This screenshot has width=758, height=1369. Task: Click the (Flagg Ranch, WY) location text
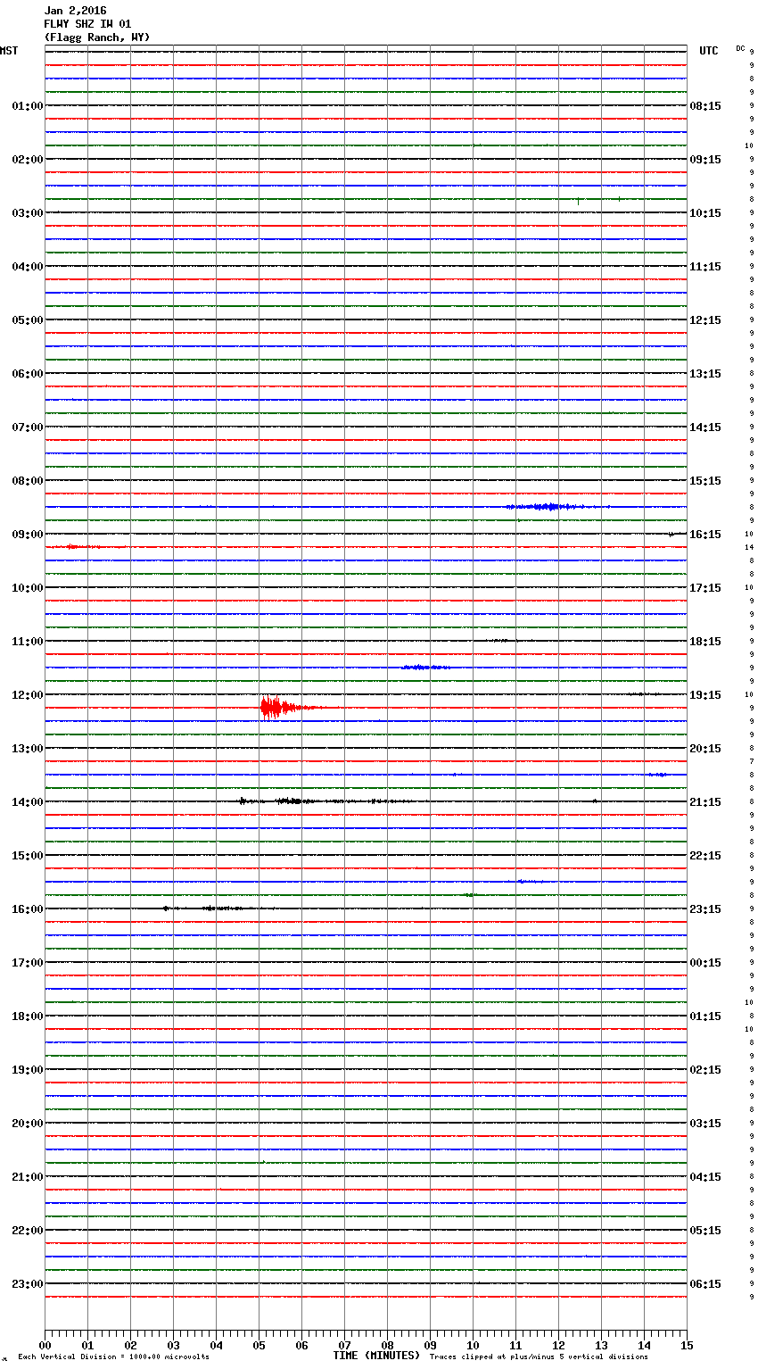click(97, 37)
